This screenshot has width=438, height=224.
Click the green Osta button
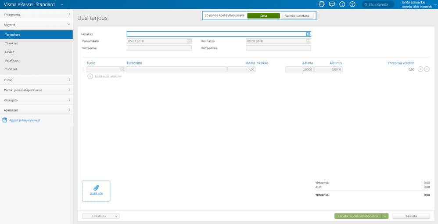264,16
